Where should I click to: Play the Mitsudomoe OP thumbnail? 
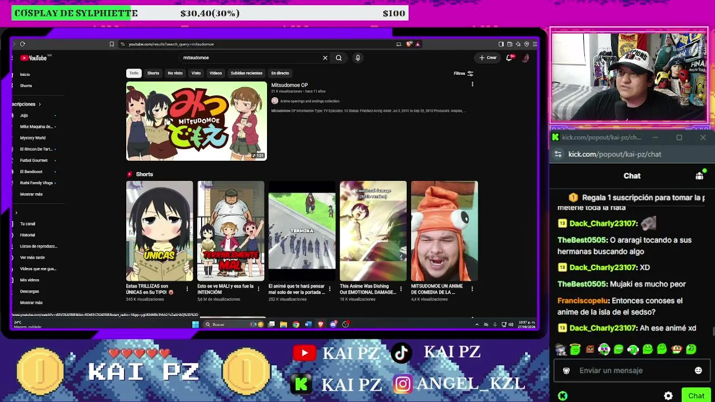[x=197, y=121]
